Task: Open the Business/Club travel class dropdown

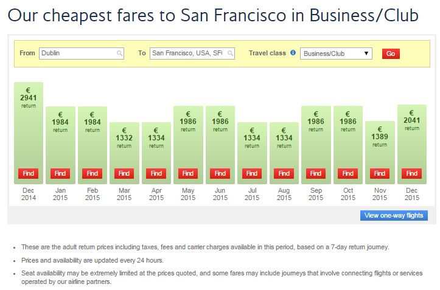Action: click(336, 54)
